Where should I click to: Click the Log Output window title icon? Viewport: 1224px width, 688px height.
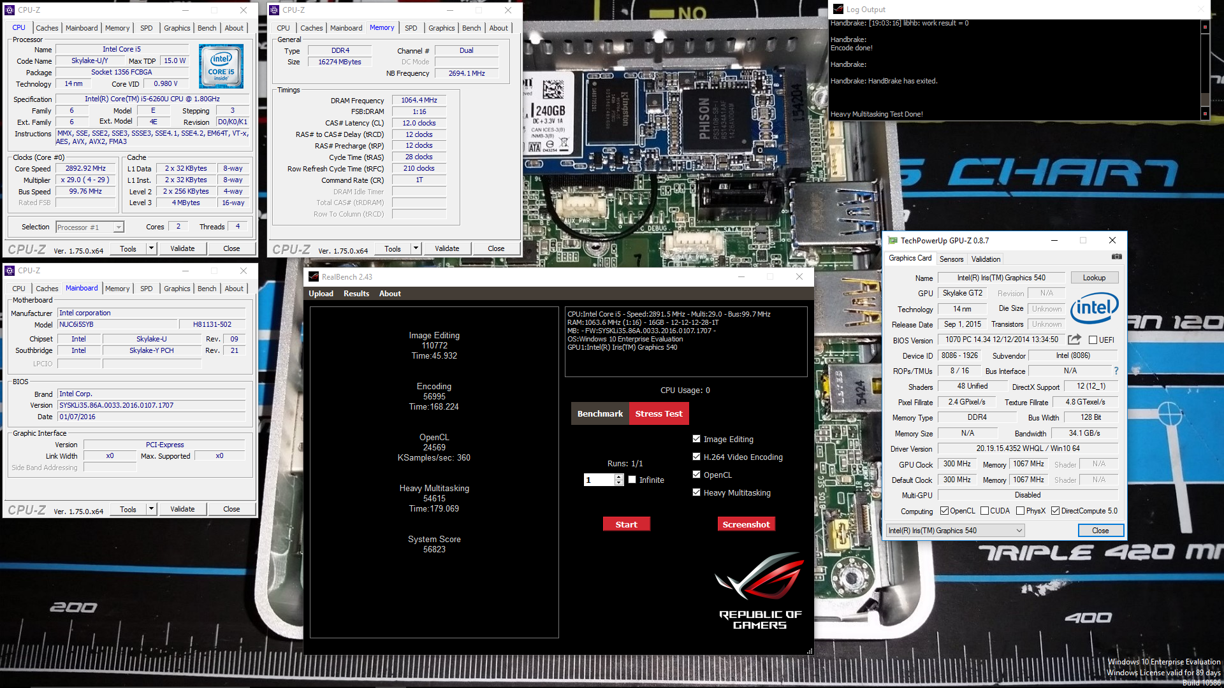(x=838, y=9)
